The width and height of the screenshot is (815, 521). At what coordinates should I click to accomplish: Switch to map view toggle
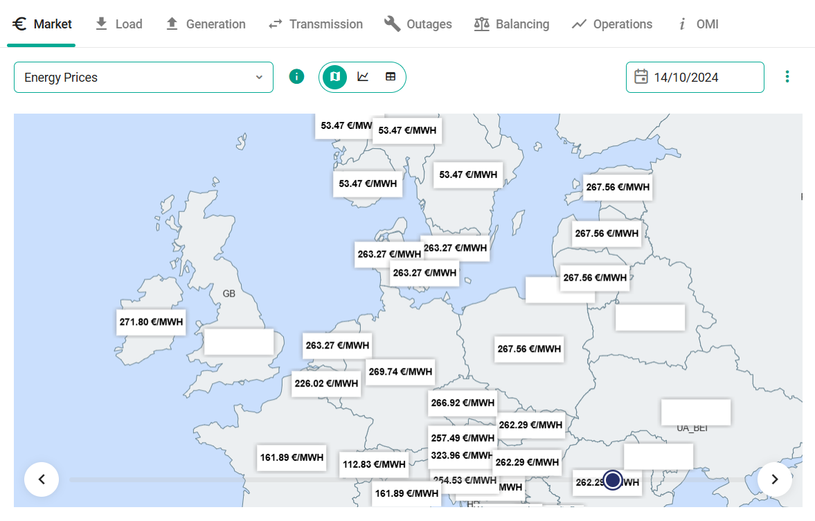pyautogui.click(x=334, y=77)
